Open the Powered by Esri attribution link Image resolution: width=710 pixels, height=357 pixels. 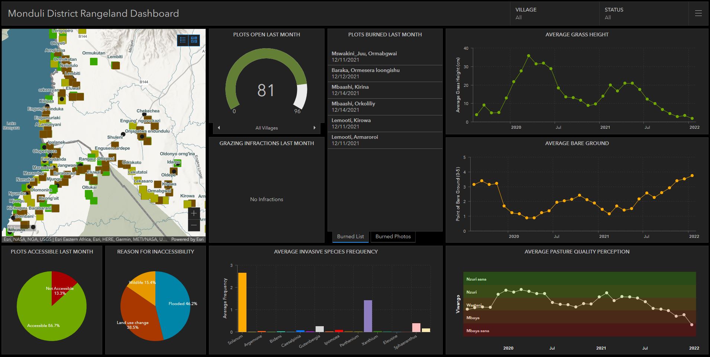pos(187,239)
